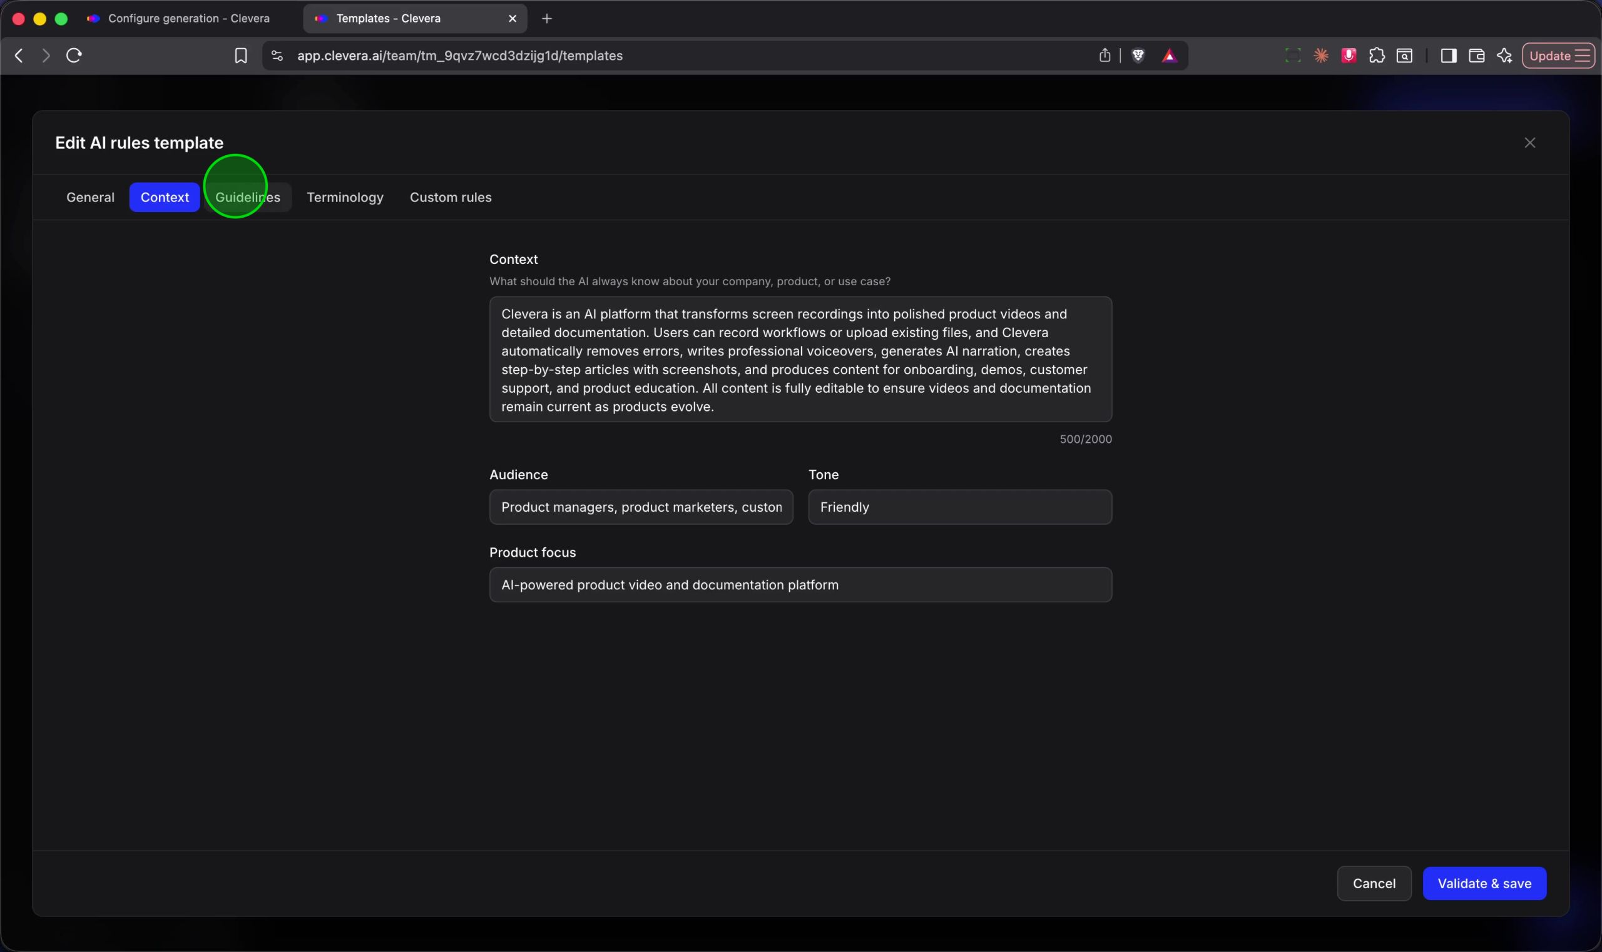Image resolution: width=1602 pixels, height=952 pixels.
Task: Open the Terminology tab
Action: [345, 197]
